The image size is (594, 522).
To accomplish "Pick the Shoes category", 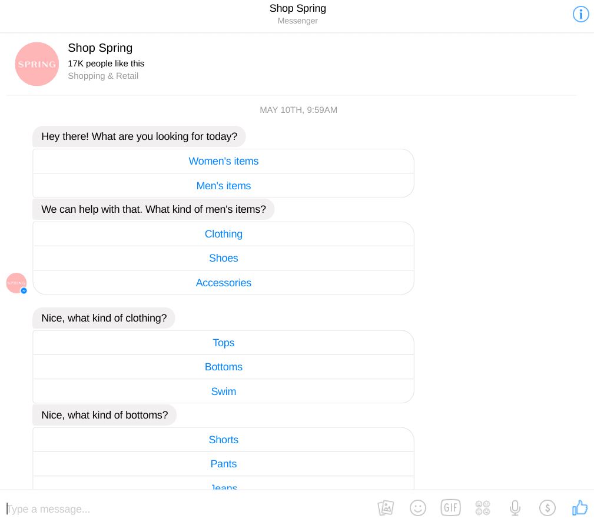I will [224, 258].
